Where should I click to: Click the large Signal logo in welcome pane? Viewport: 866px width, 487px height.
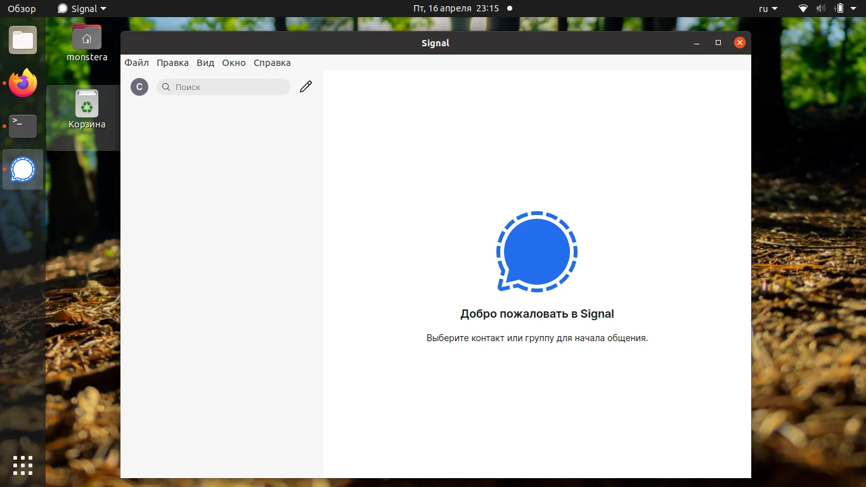[537, 252]
